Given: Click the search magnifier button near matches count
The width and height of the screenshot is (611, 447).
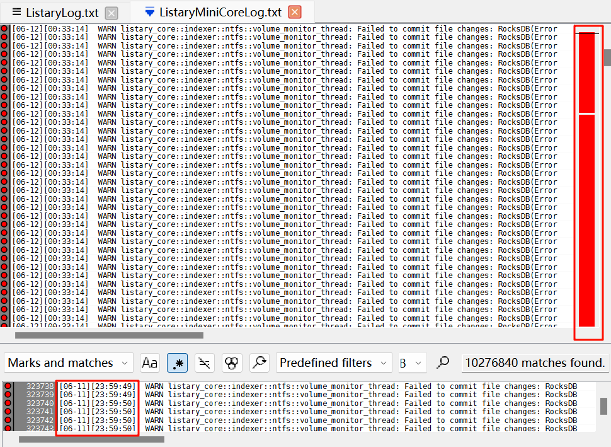Looking at the screenshot, I should [443, 363].
